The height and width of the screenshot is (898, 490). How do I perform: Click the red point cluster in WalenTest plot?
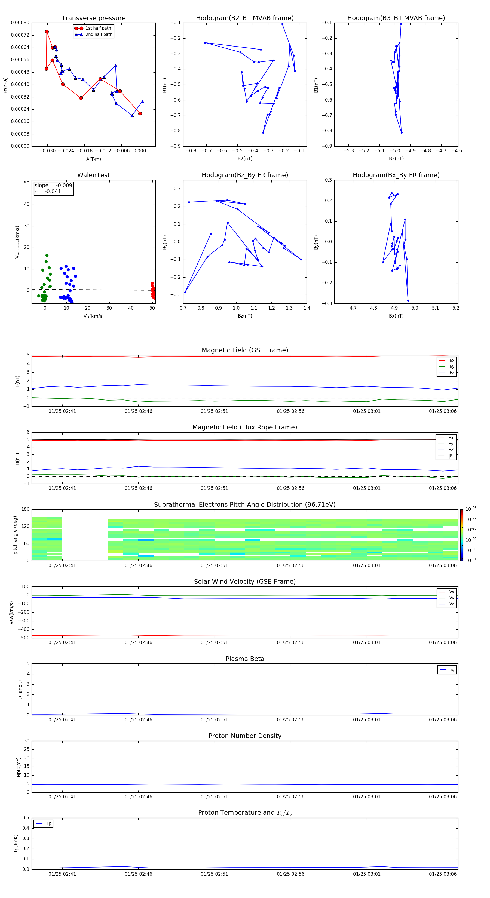[x=153, y=291]
